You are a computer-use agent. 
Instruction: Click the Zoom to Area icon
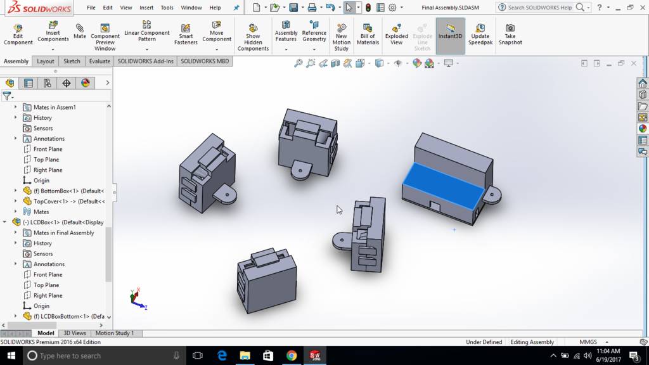[311, 63]
